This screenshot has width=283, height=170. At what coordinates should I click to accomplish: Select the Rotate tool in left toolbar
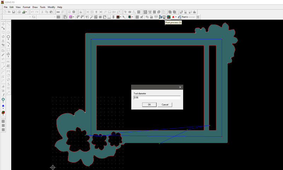(x=3, y=37)
